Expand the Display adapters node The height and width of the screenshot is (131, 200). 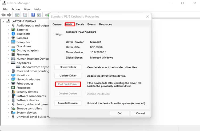tap(9, 50)
